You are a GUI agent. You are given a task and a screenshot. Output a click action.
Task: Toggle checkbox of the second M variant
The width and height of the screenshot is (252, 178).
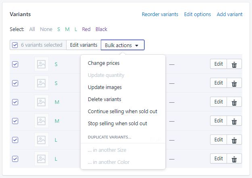[15, 121]
